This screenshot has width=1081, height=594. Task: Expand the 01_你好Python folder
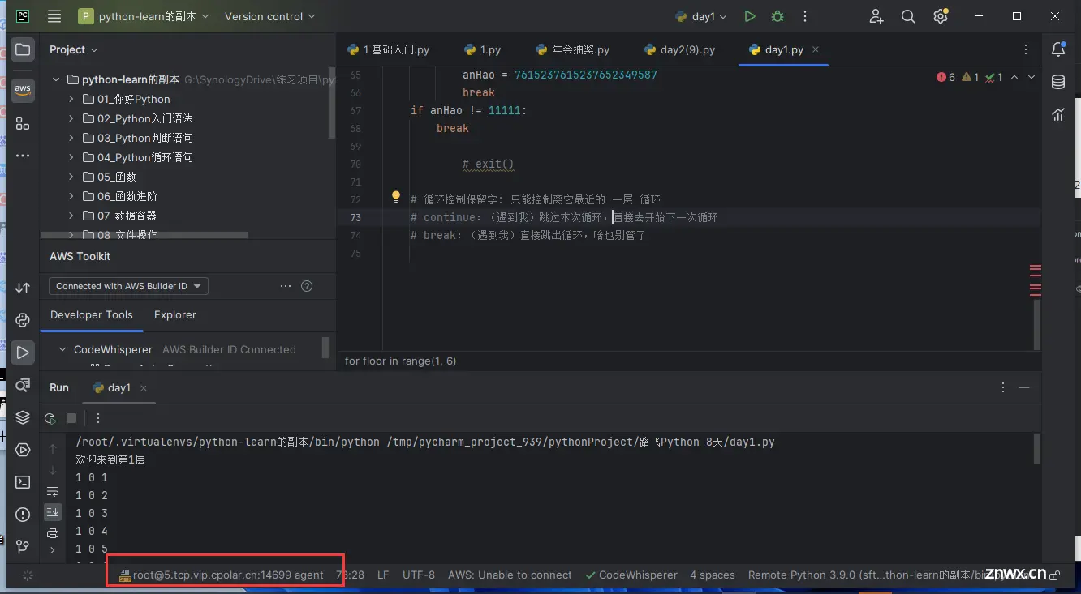click(71, 99)
